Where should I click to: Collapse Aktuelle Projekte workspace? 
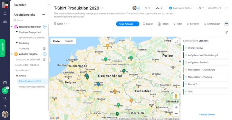(12, 54)
